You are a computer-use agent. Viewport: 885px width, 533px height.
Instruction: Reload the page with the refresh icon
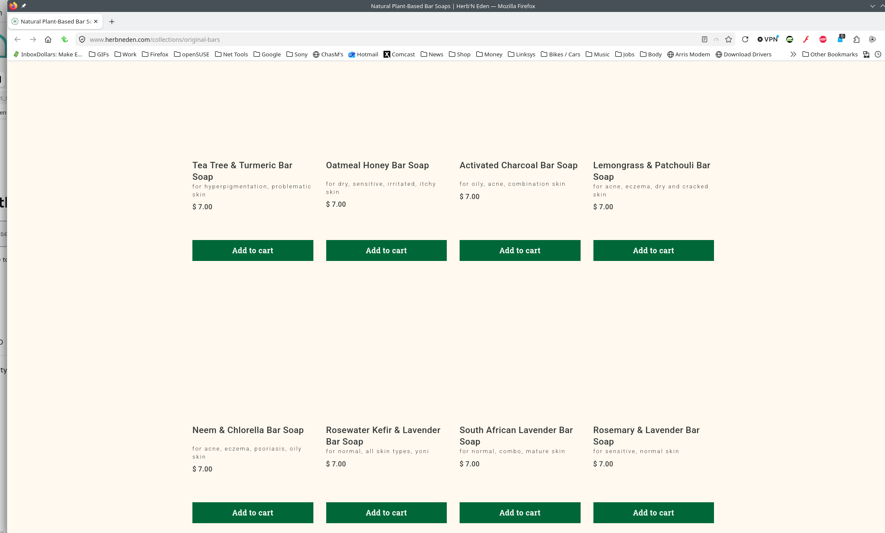click(x=745, y=39)
